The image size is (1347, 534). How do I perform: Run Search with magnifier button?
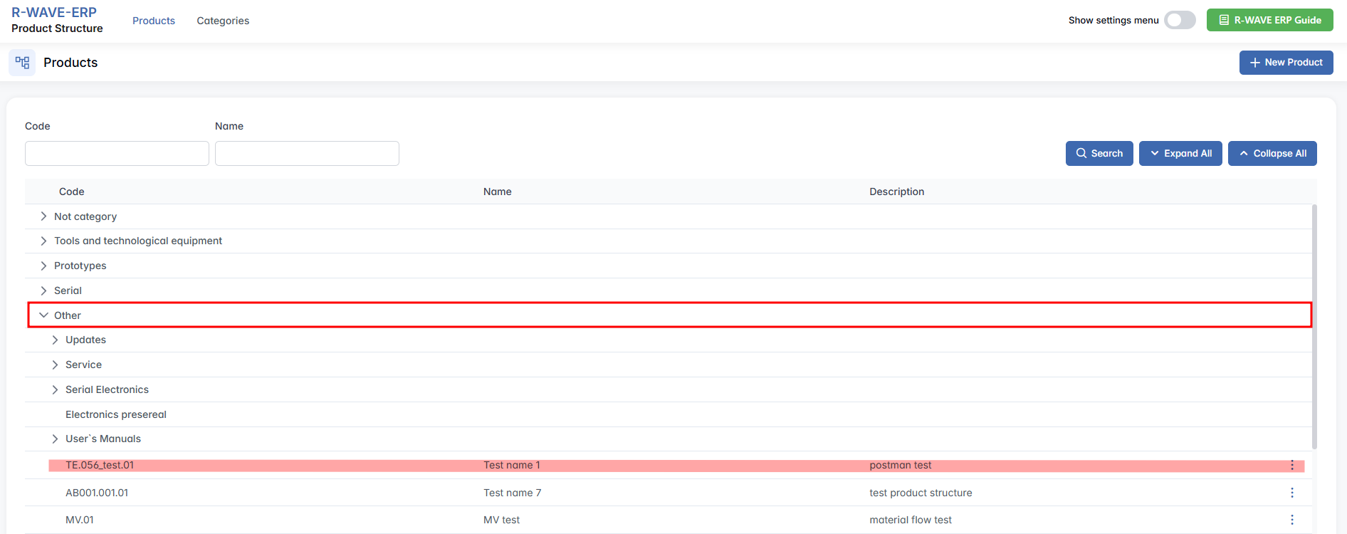[x=1099, y=153]
